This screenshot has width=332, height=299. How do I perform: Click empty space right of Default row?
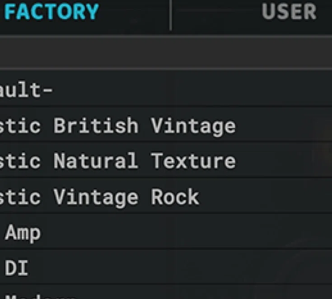(x=191, y=89)
